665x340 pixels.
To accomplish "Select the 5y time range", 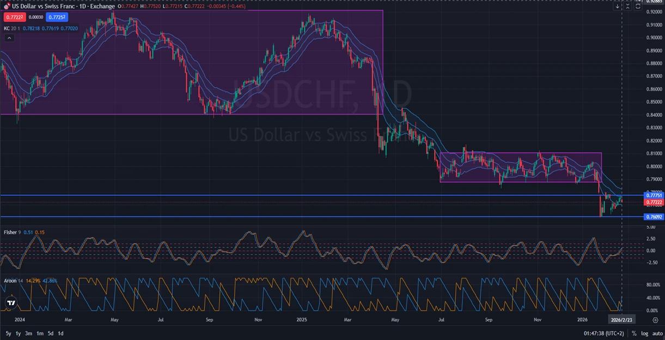I will (8, 333).
